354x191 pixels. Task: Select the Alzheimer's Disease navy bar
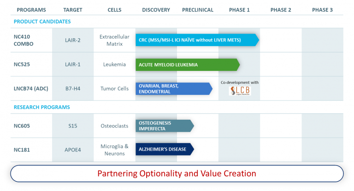point(165,149)
